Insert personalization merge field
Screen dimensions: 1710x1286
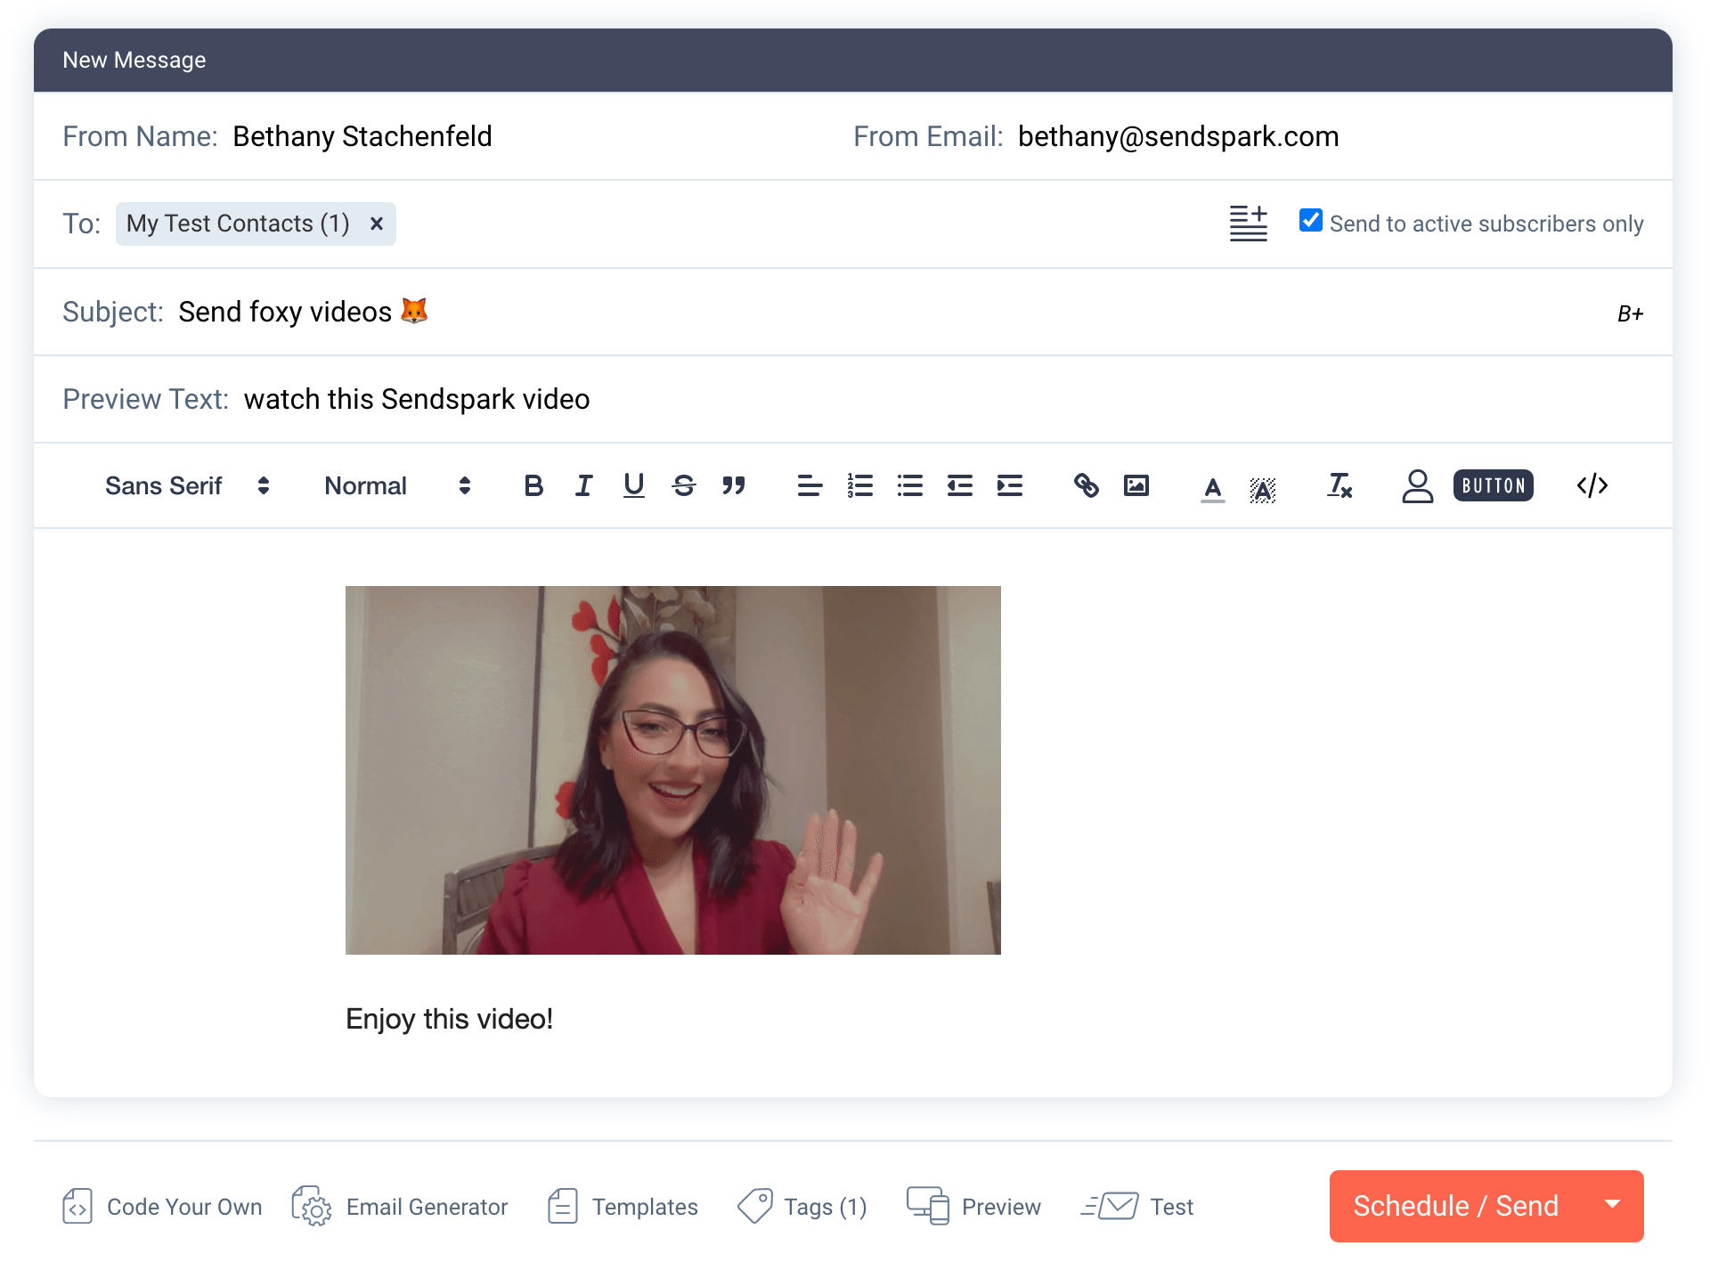[1417, 485]
